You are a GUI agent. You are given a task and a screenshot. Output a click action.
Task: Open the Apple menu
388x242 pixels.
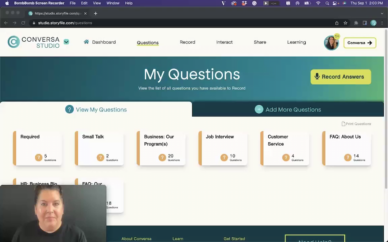click(7, 3)
